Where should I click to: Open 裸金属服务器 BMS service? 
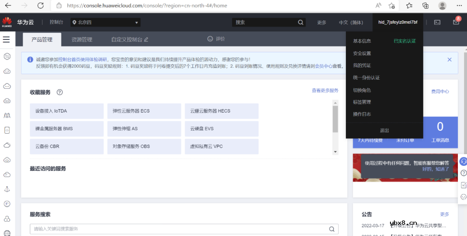pos(67,129)
